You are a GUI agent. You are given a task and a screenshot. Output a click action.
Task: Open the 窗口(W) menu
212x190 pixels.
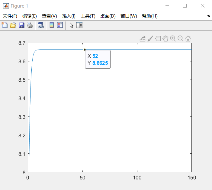click(129, 16)
